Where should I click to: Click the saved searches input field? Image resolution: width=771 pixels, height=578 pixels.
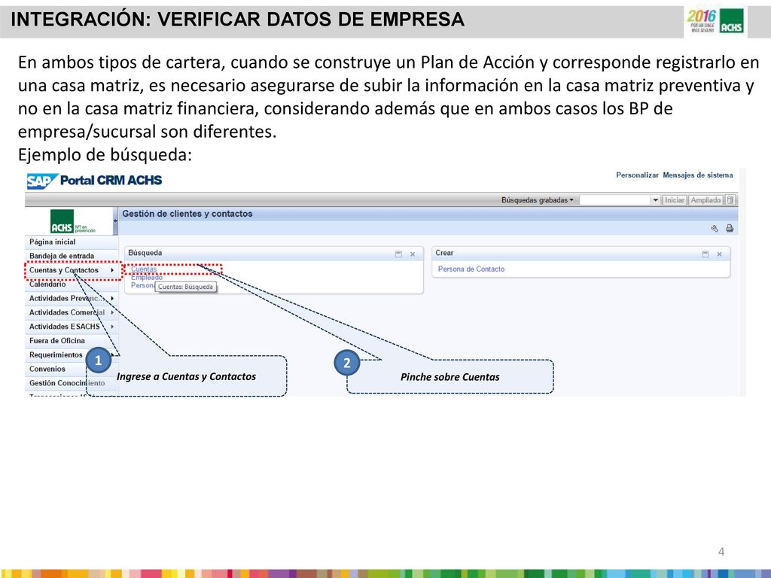click(616, 200)
